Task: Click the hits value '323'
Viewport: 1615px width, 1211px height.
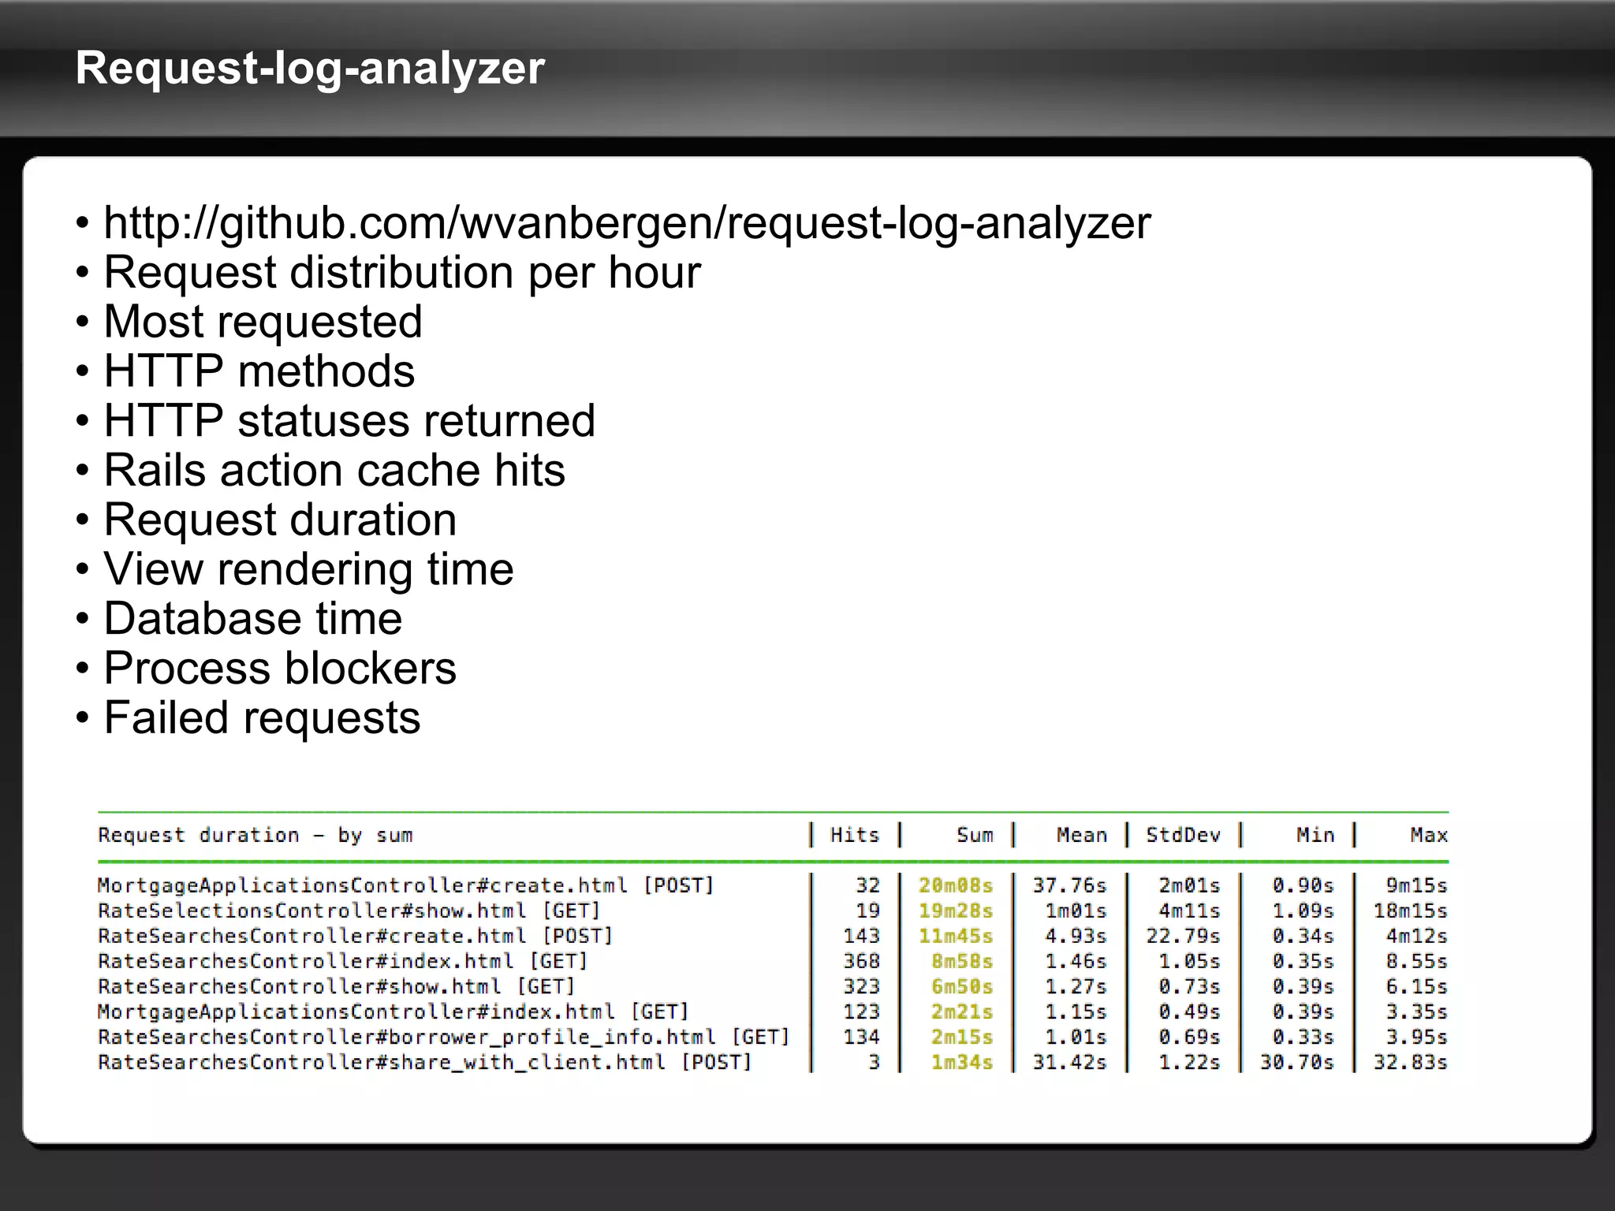Action: (x=861, y=986)
